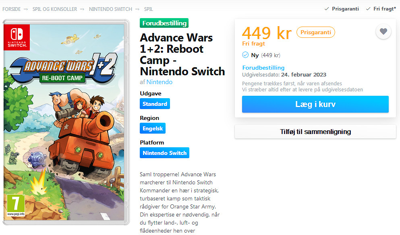Open the SPIL breadcrumb category
This screenshot has height=235, width=400.
pos(148,9)
